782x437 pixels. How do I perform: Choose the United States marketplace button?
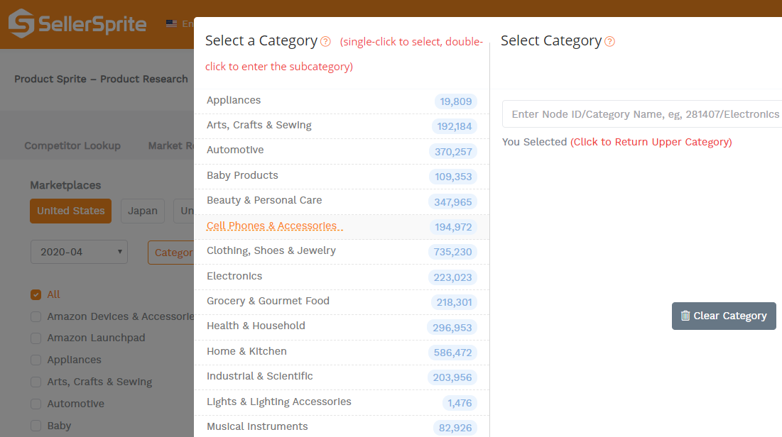tap(70, 211)
